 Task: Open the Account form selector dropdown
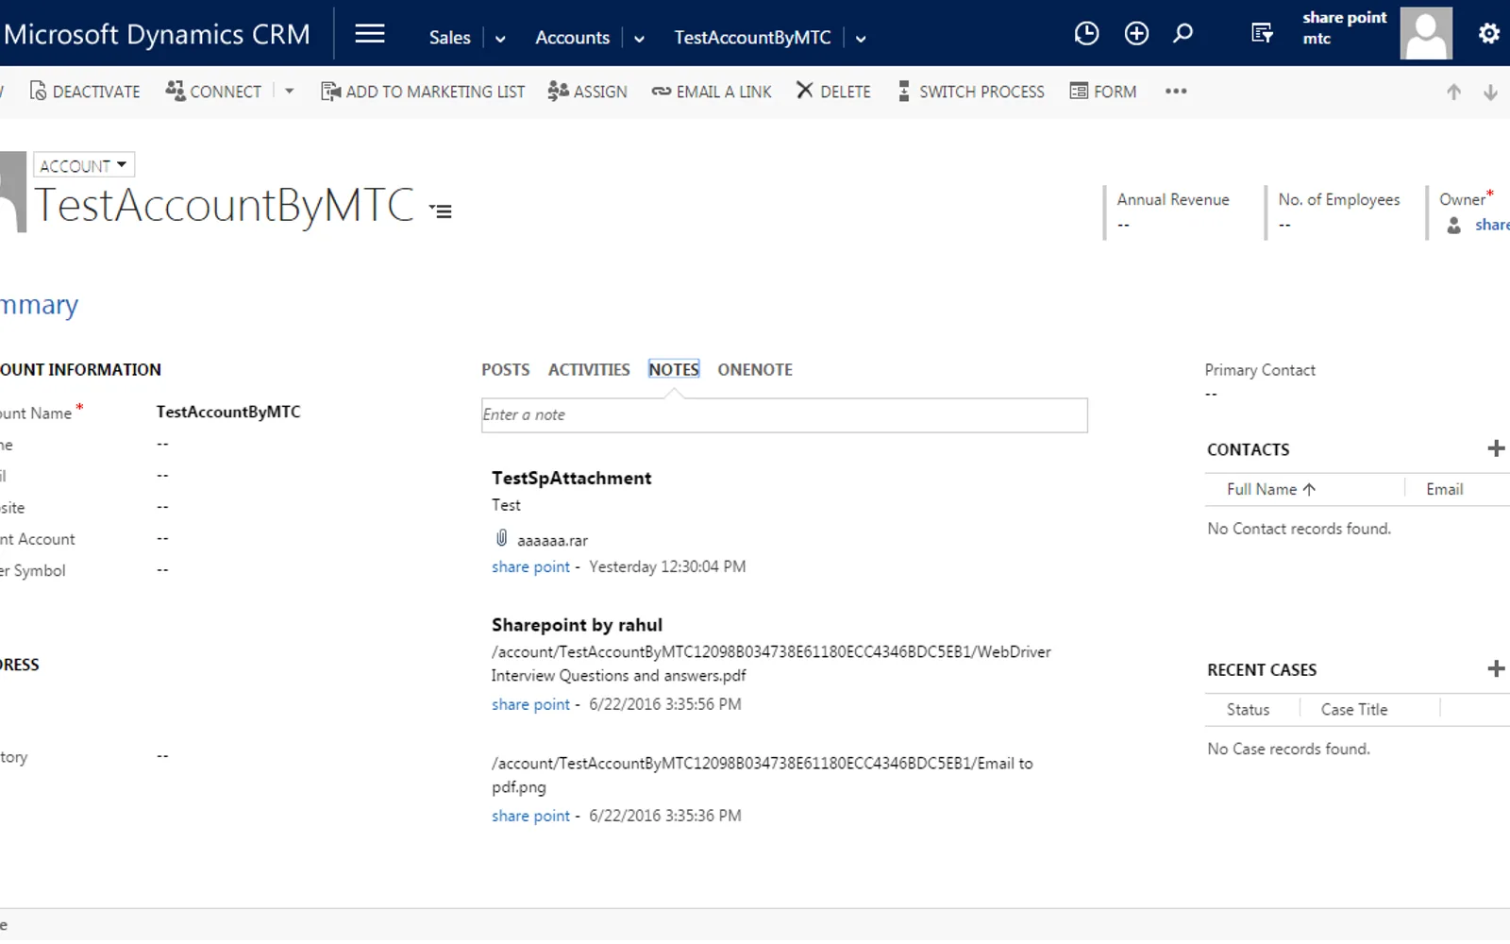tap(84, 165)
